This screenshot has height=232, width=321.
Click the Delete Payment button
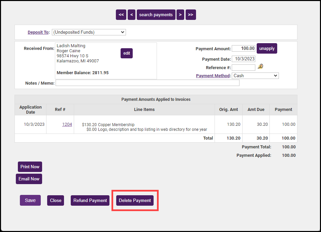[x=135, y=201]
